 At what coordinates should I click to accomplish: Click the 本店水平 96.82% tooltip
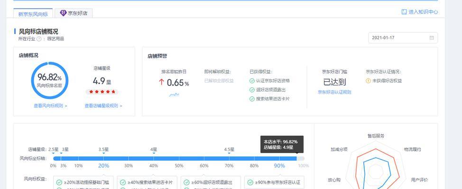[282, 145]
